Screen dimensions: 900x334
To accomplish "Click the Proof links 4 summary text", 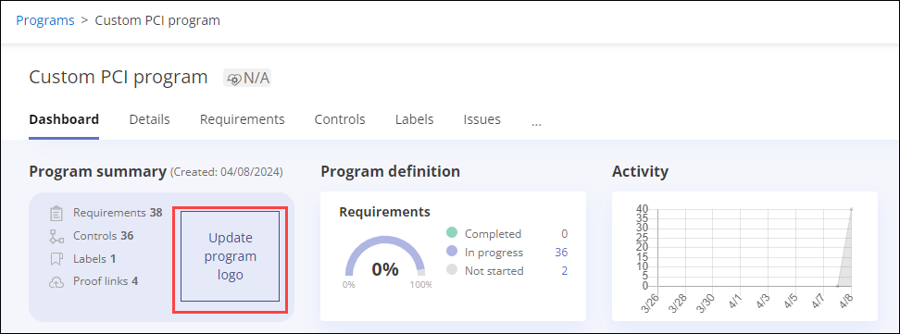I will click(x=106, y=281).
